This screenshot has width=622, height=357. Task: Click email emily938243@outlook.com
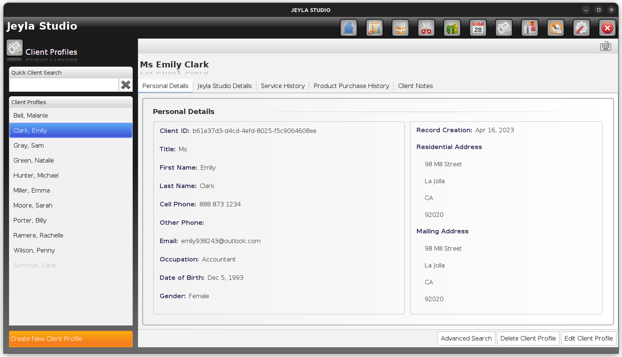(x=221, y=241)
